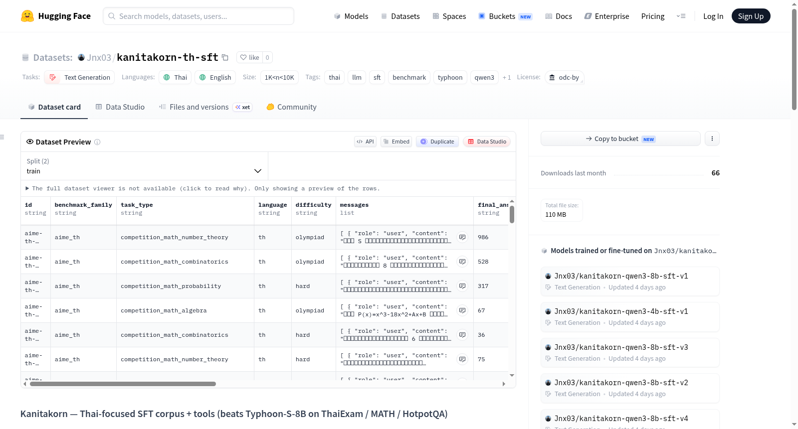Click the odc-by license tag
The height and width of the screenshot is (429, 798).
point(564,77)
